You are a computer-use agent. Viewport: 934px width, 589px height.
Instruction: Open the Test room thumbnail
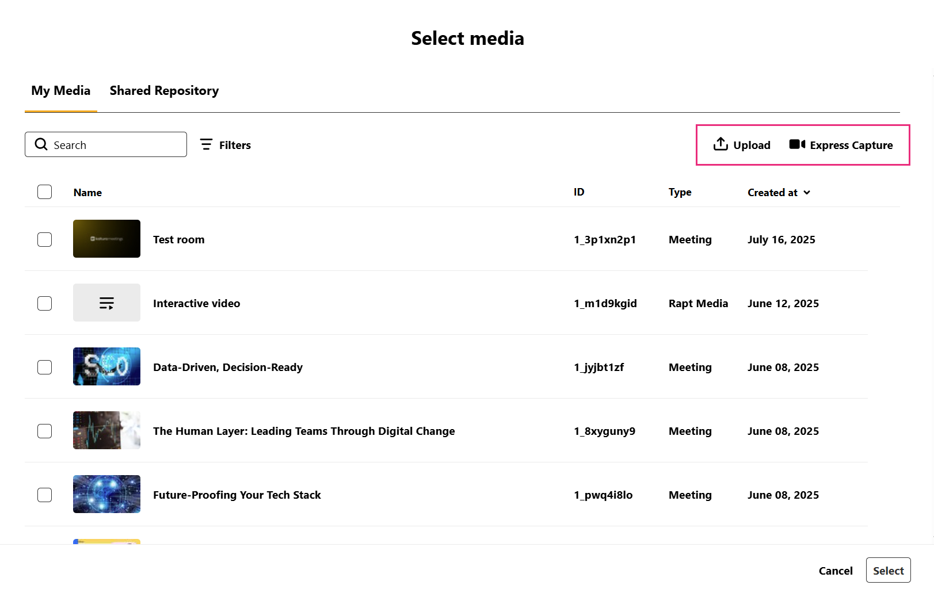106,239
